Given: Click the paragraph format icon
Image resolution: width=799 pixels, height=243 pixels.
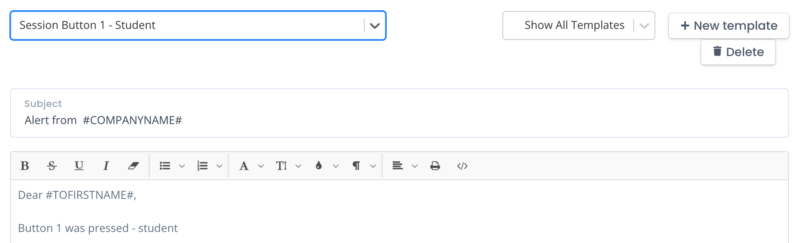Looking at the screenshot, I should click(x=356, y=166).
